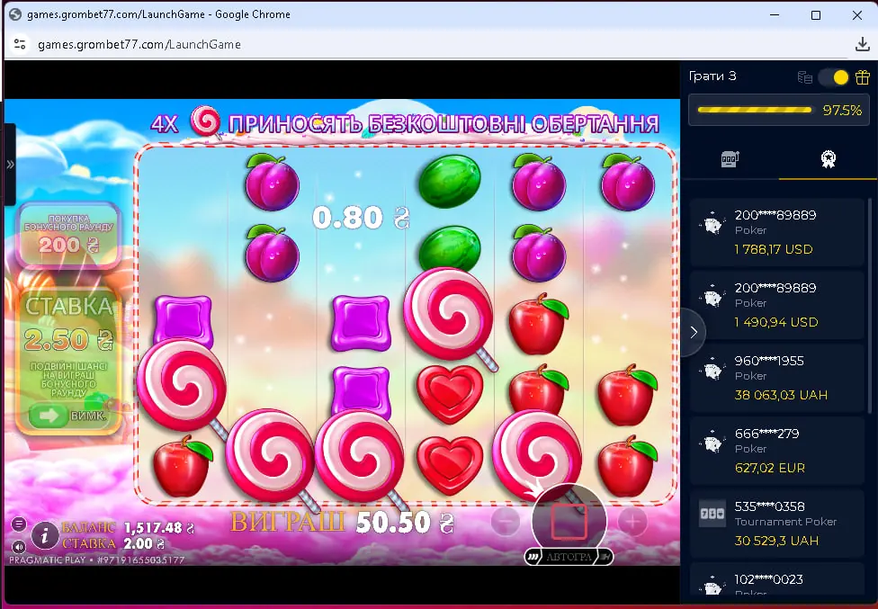Expand the left sidebar double-chevron handle
878x609 pixels.
coord(10,165)
